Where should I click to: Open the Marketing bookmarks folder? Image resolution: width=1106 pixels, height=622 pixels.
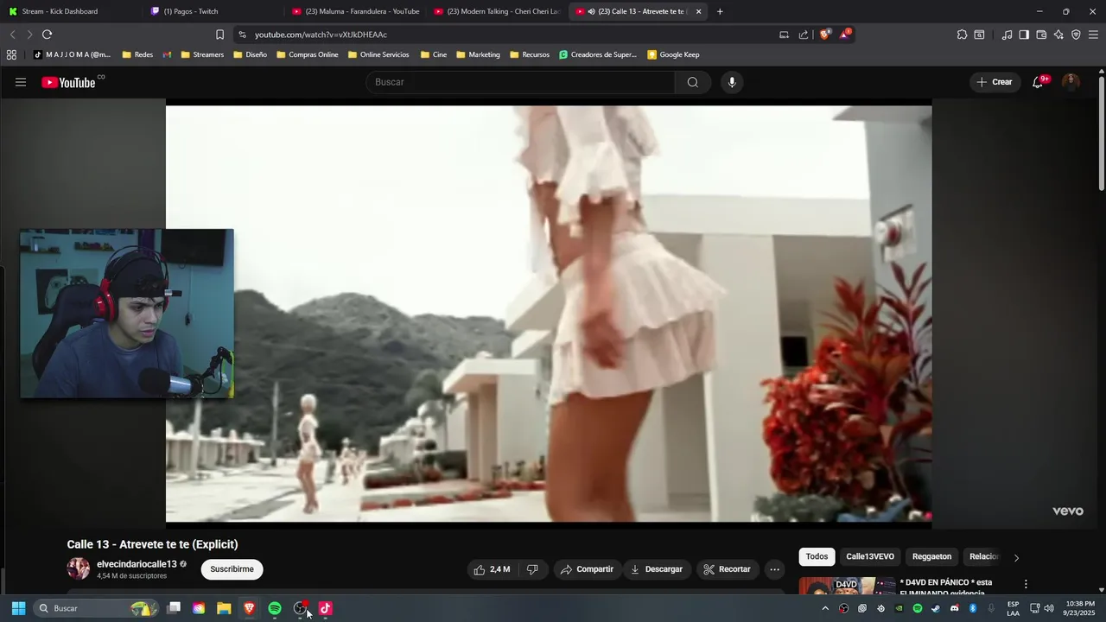point(478,54)
